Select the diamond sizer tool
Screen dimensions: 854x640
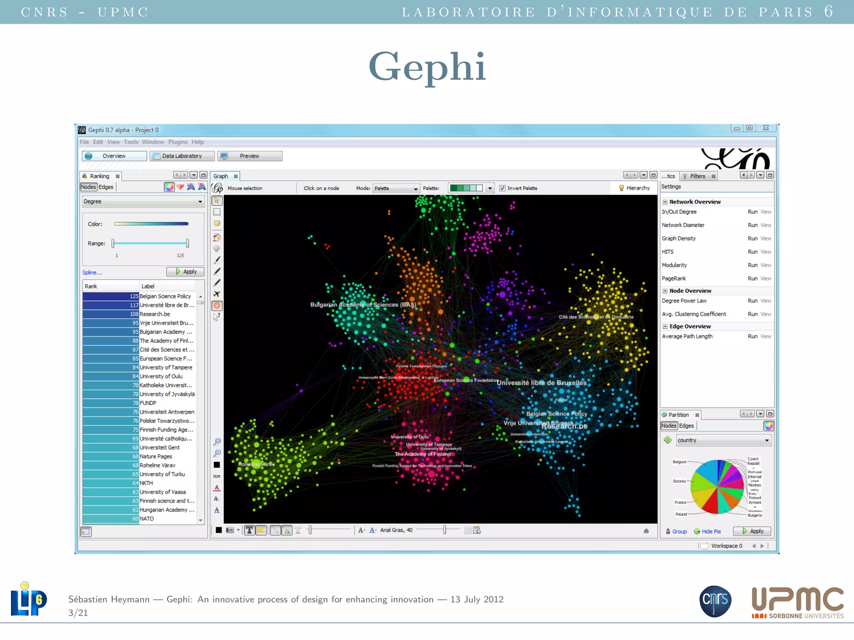click(x=217, y=249)
